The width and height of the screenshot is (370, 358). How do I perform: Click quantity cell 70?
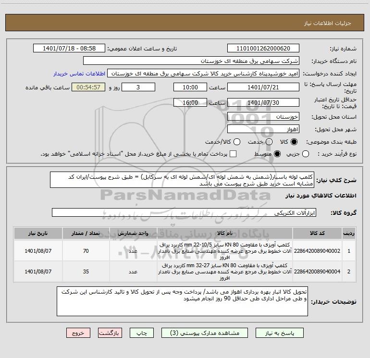pyautogui.click(x=86, y=251)
